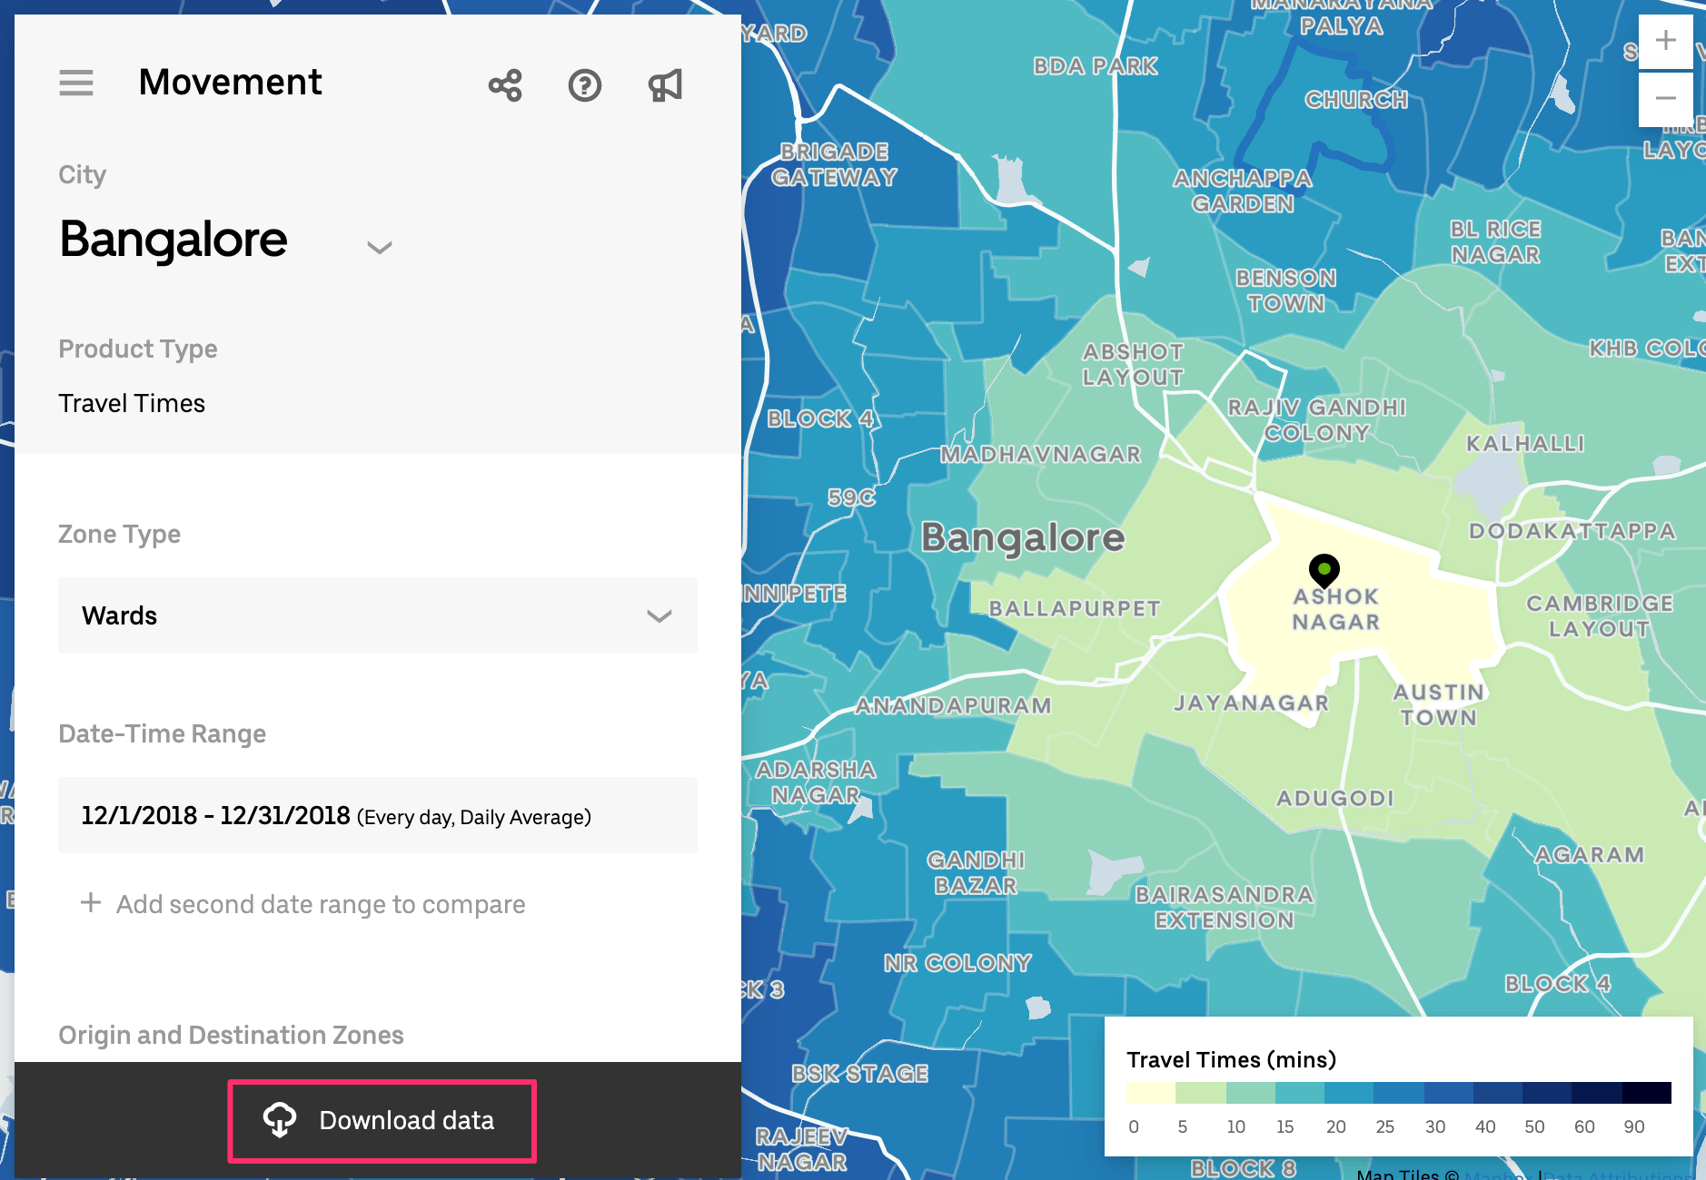
Task: Click the BDA Park map label
Action: [x=1096, y=66]
